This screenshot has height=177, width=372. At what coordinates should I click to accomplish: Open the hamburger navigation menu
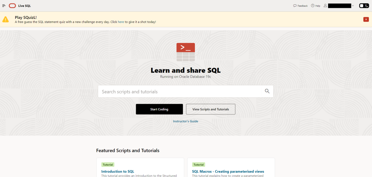pos(4,6)
